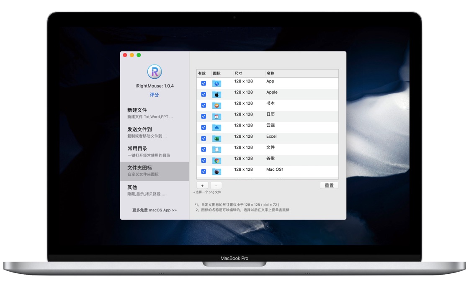Screen dimensions: 469x293
Task: Open 更多免费 macOS App link
Action: point(155,210)
